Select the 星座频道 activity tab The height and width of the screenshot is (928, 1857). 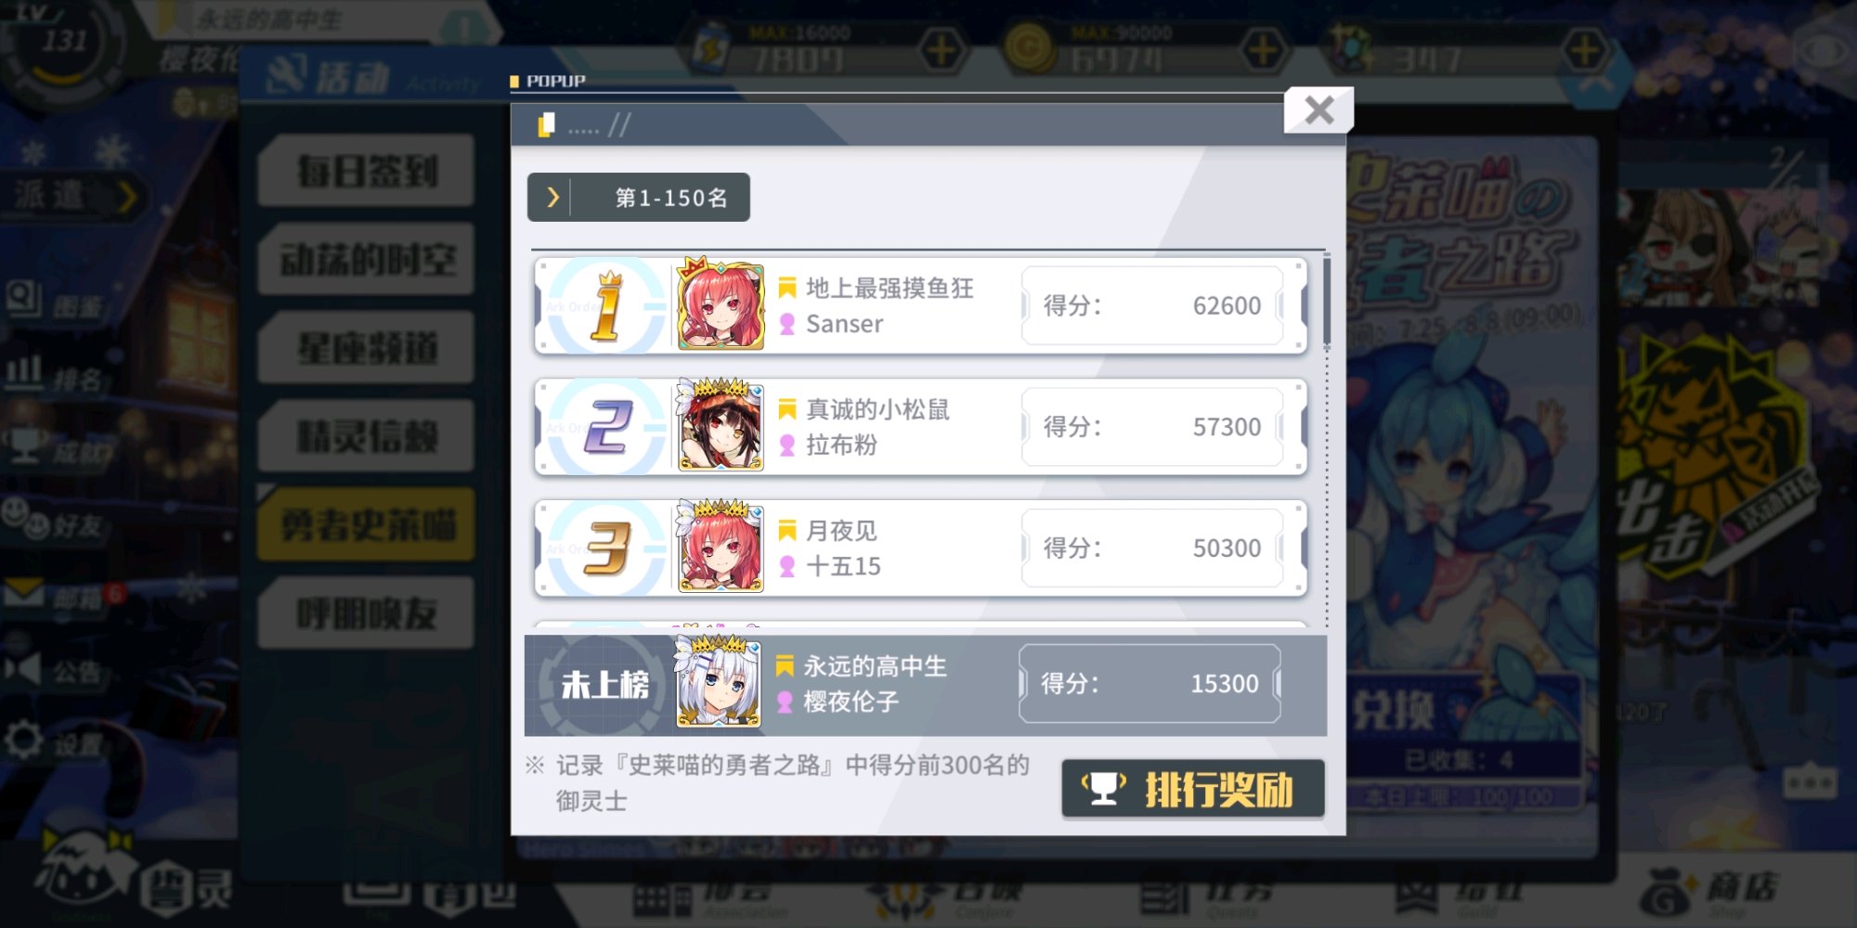(x=367, y=348)
